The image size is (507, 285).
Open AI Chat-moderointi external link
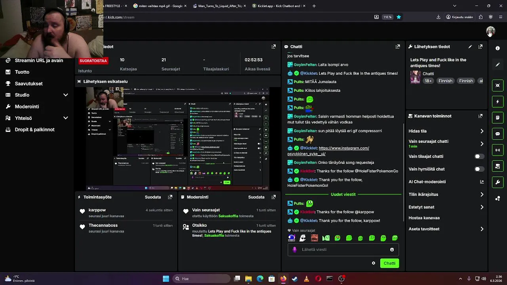tap(482, 182)
